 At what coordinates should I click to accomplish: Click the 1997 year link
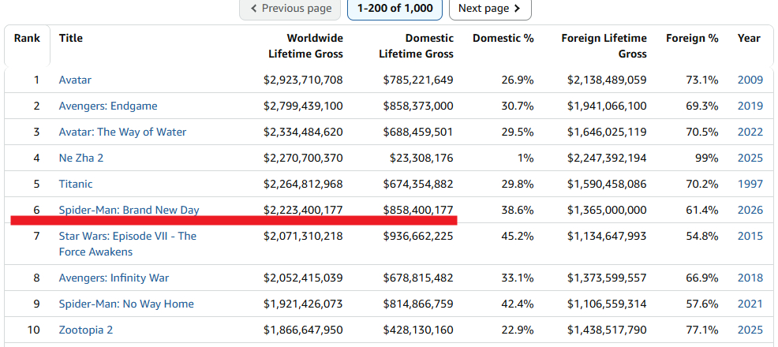click(750, 184)
